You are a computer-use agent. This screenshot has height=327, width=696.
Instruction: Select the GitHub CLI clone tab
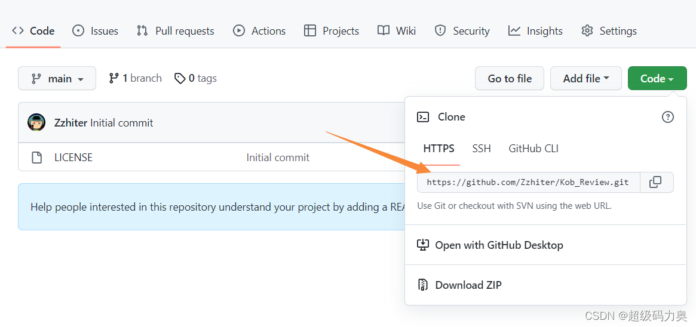pos(534,149)
